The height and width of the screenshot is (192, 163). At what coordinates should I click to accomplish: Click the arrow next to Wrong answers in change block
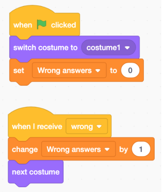click(x=107, y=149)
